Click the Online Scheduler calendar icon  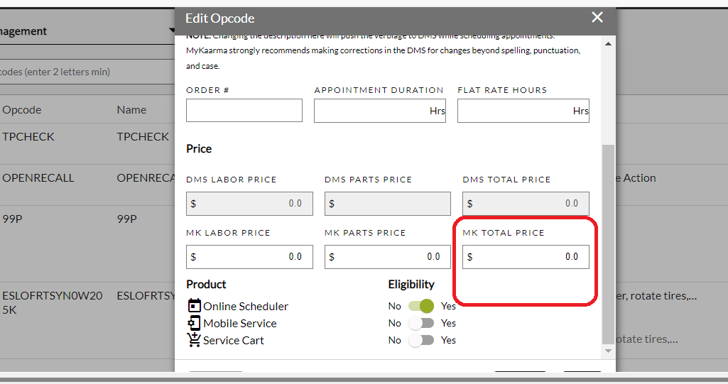194,306
